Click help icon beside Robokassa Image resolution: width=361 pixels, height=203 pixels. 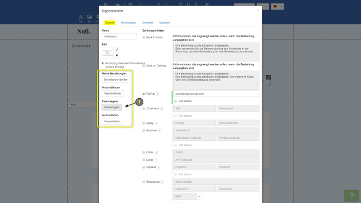(x=162, y=182)
